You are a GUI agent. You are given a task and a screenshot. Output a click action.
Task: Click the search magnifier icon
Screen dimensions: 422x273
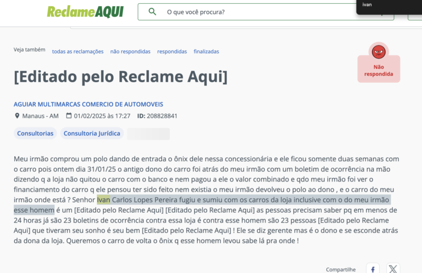152,12
